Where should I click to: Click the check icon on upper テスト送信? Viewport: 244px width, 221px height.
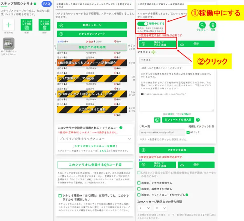(143, 44)
